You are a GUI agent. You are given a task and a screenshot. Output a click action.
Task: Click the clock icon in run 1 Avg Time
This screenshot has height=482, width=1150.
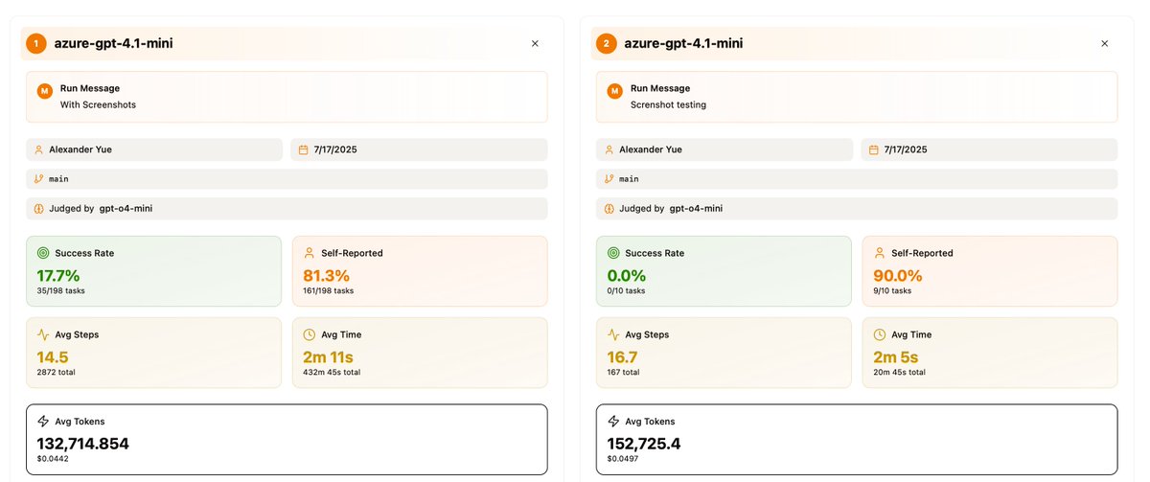point(309,334)
